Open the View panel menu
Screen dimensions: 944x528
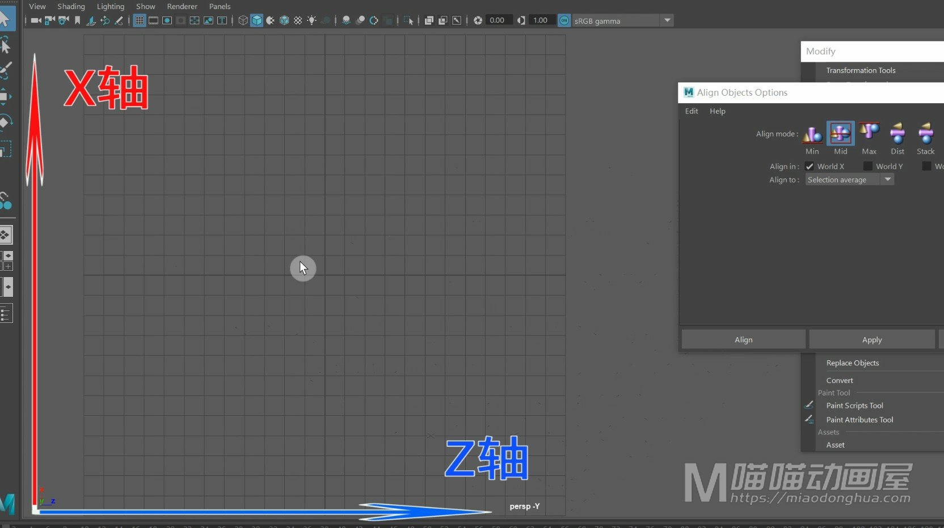[37, 6]
